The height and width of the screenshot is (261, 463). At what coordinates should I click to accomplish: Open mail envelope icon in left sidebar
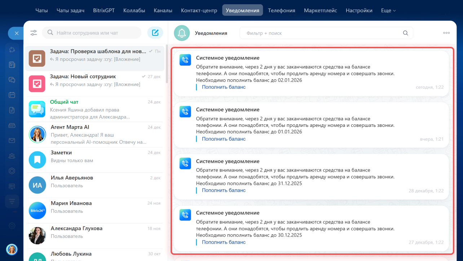pyautogui.click(x=12, y=141)
